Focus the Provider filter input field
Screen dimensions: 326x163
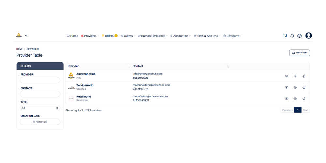(40, 80)
